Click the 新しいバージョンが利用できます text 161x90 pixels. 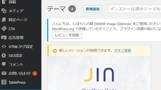pos(86,50)
